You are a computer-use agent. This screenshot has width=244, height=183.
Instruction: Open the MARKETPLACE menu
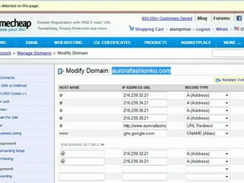click(196, 42)
